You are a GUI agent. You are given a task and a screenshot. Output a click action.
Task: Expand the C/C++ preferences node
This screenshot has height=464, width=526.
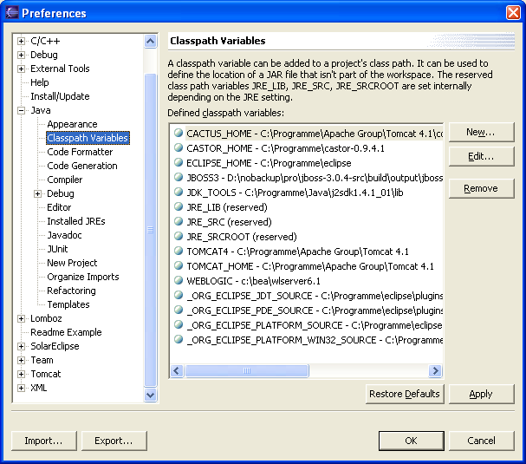[22, 41]
